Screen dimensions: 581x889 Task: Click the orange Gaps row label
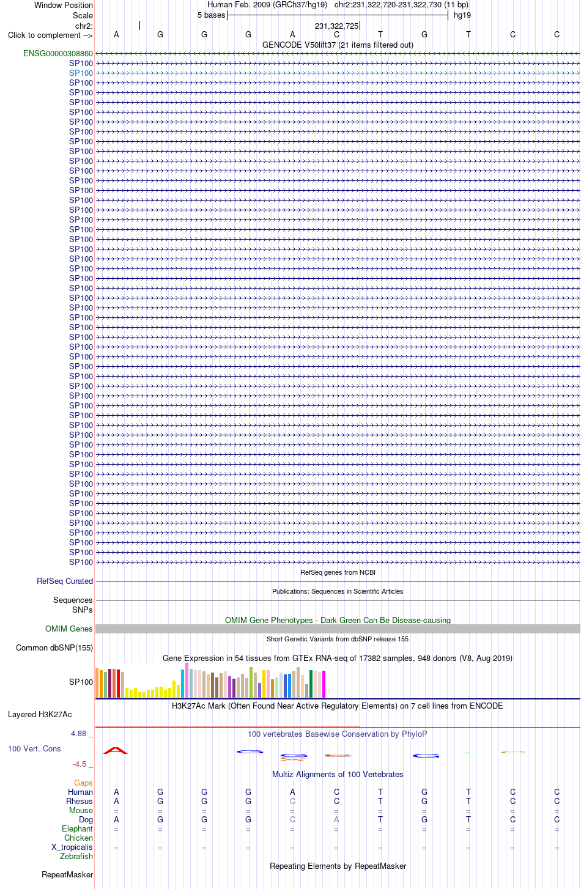83,783
